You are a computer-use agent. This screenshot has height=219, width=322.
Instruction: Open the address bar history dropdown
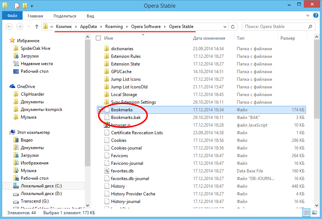(x=225, y=27)
